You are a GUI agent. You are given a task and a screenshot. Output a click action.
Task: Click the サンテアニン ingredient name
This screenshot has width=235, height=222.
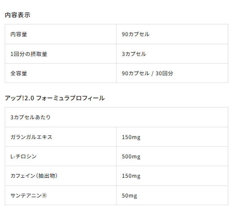pyautogui.click(x=26, y=196)
